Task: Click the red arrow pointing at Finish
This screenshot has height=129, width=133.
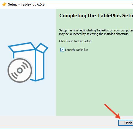Action: 112,111
